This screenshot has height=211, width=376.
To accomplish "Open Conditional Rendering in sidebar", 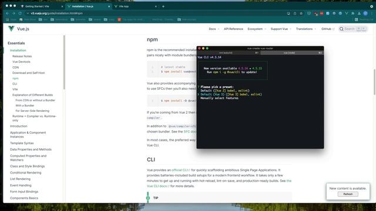I will click(26, 172).
